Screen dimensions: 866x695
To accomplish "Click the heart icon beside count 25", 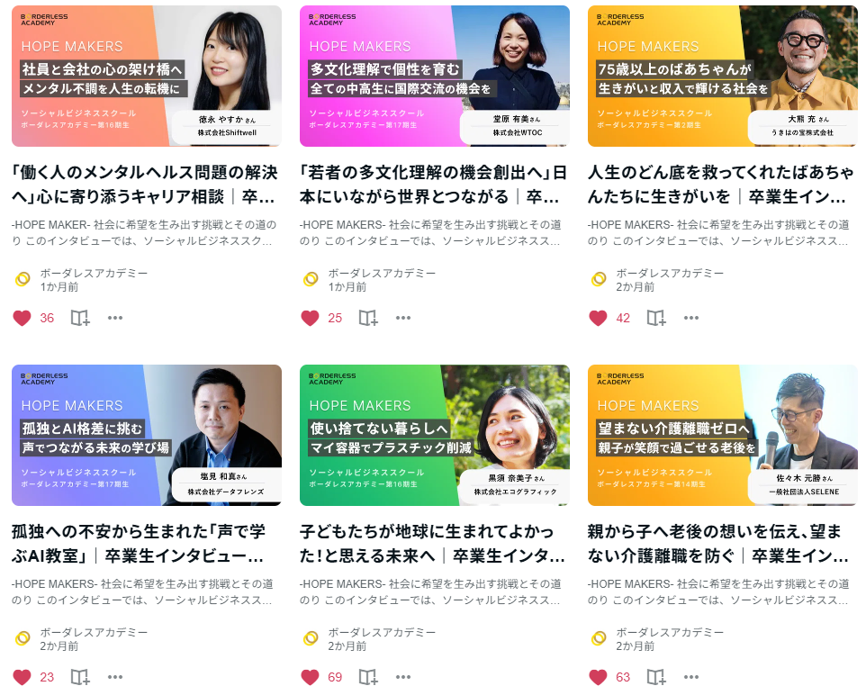I will [310, 318].
